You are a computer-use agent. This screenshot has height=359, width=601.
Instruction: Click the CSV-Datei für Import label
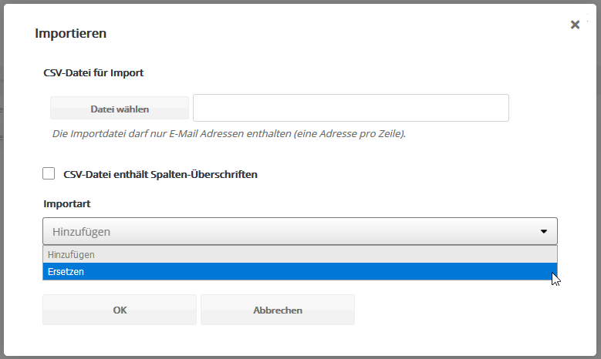[93, 73]
